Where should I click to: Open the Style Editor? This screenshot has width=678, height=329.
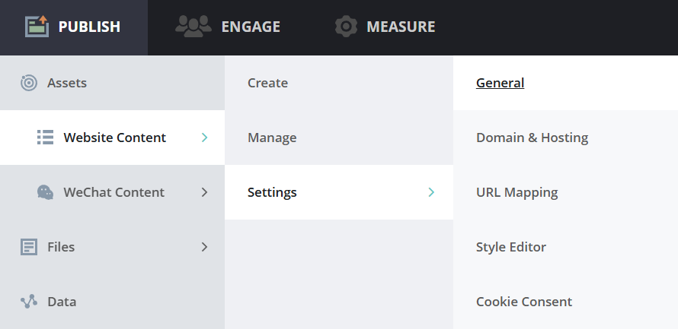point(510,247)
